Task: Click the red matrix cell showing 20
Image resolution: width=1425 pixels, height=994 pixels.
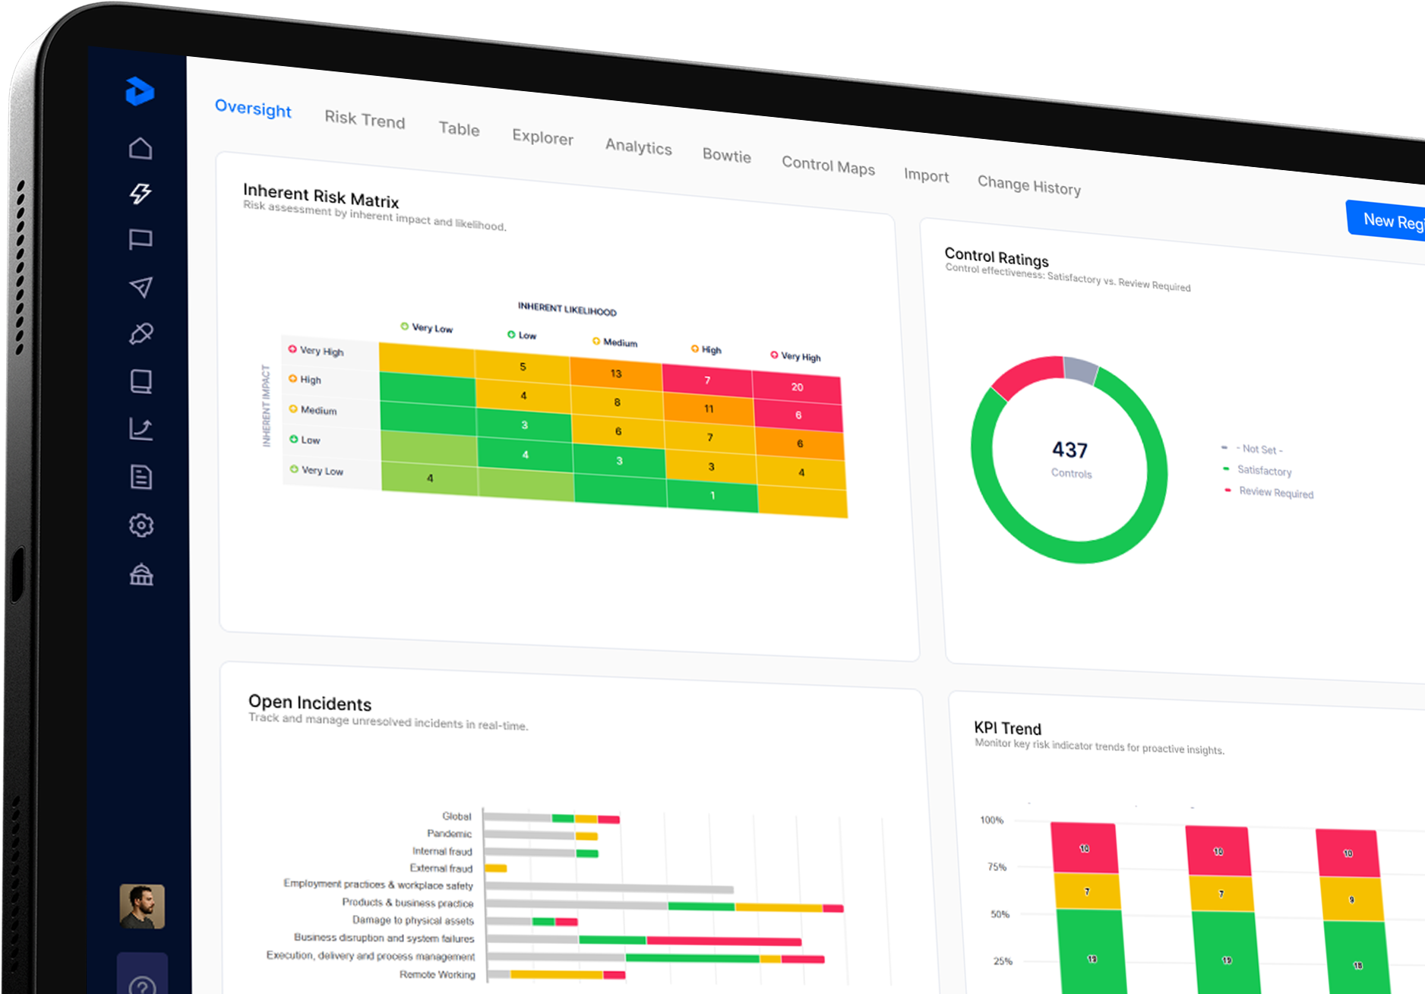Action: (797, 387)
